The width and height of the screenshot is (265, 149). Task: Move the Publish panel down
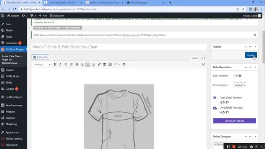click(x=250, y=47)
